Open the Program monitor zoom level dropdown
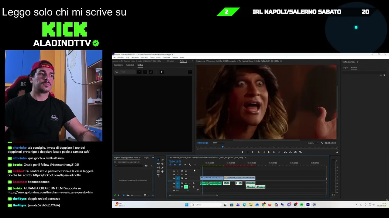 [218, 143]
